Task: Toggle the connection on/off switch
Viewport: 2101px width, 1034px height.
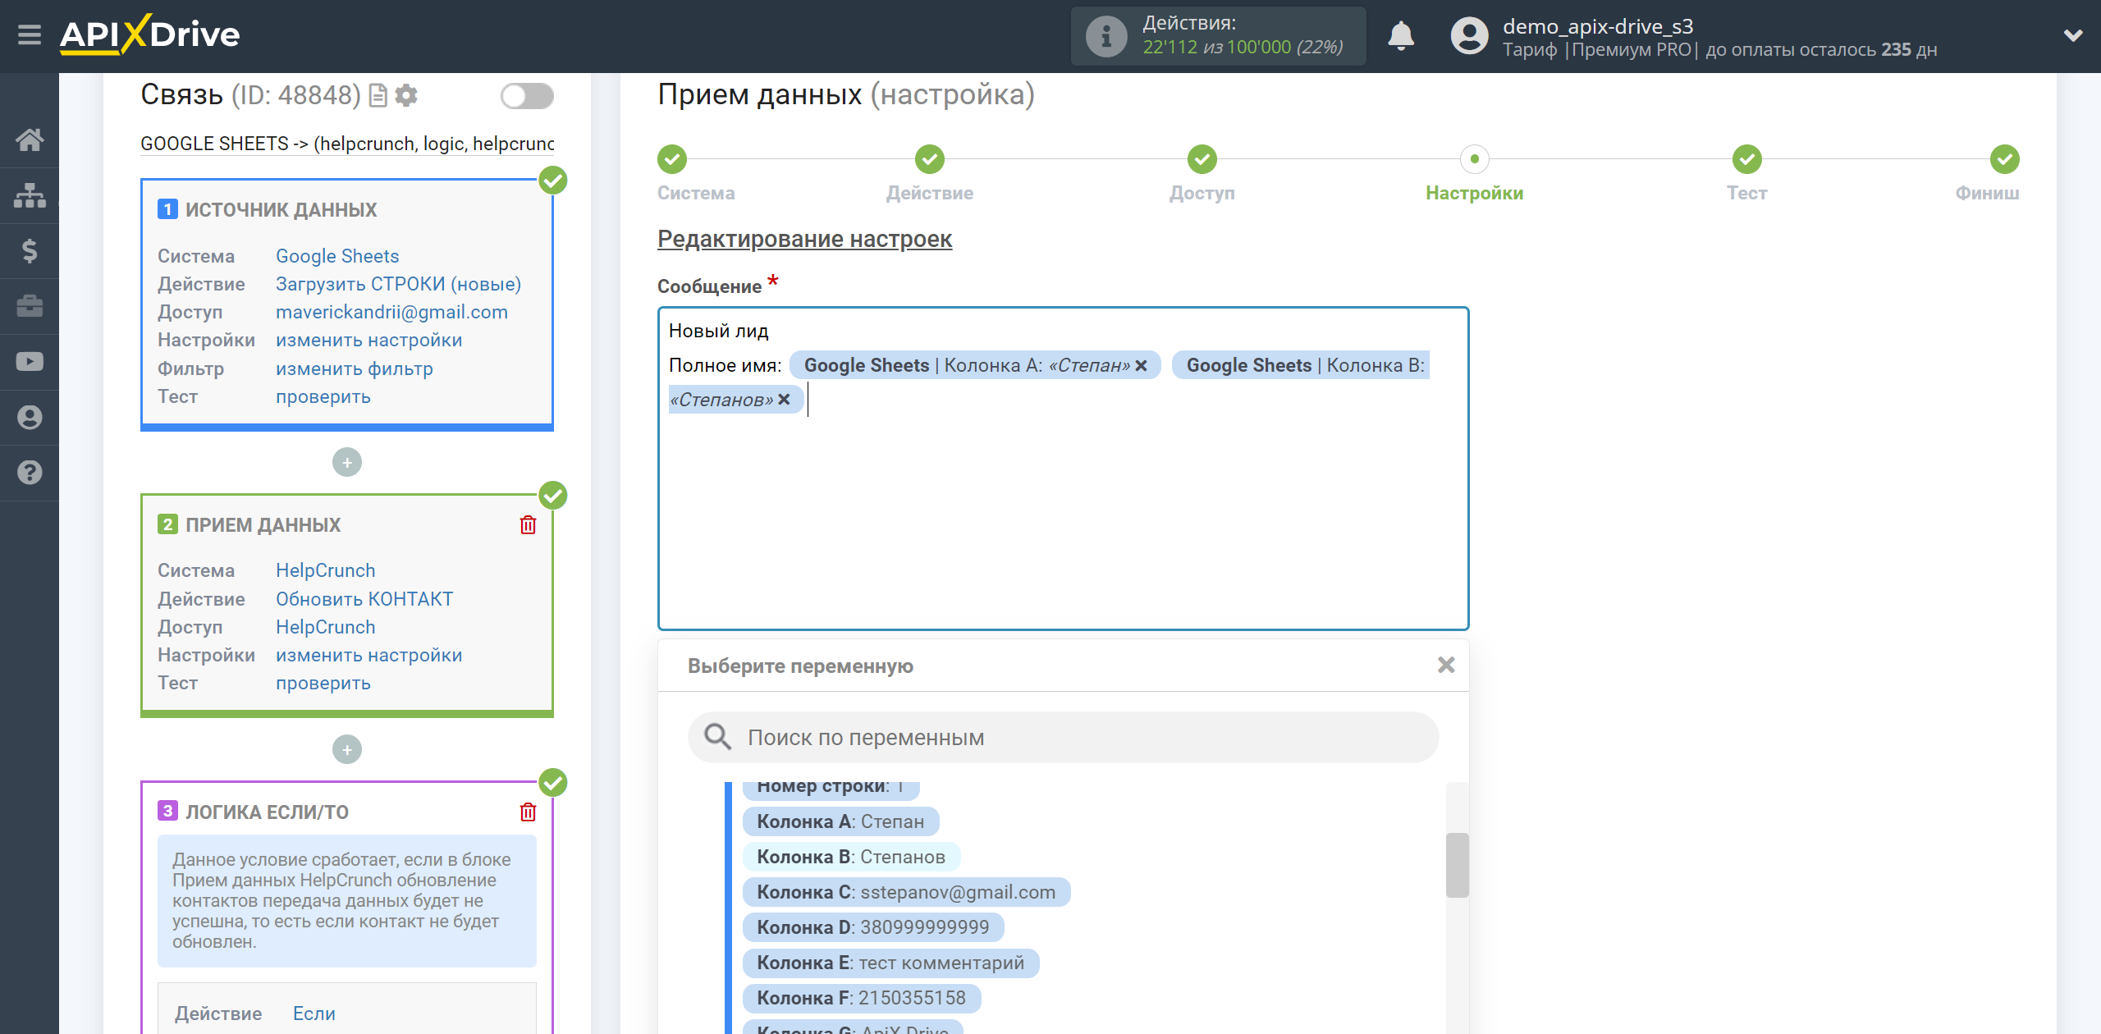Action: 527,96
